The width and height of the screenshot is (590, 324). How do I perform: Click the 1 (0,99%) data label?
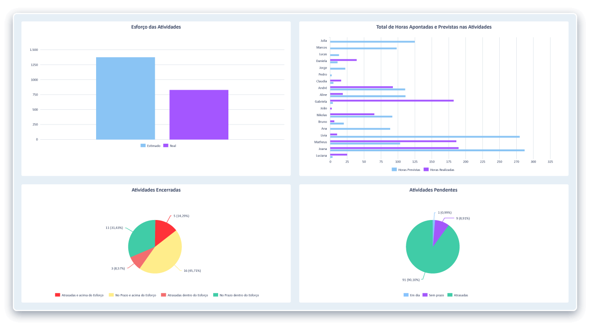(x=445, y=212)
